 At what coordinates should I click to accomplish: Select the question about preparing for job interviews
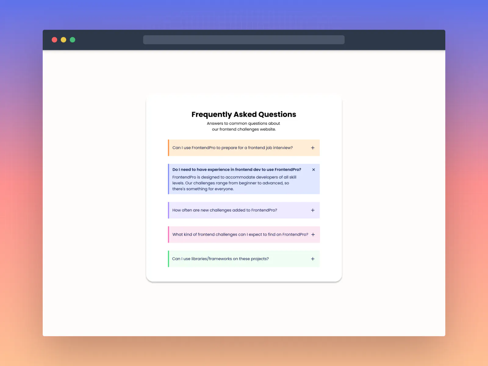click(x=232, y=148)
